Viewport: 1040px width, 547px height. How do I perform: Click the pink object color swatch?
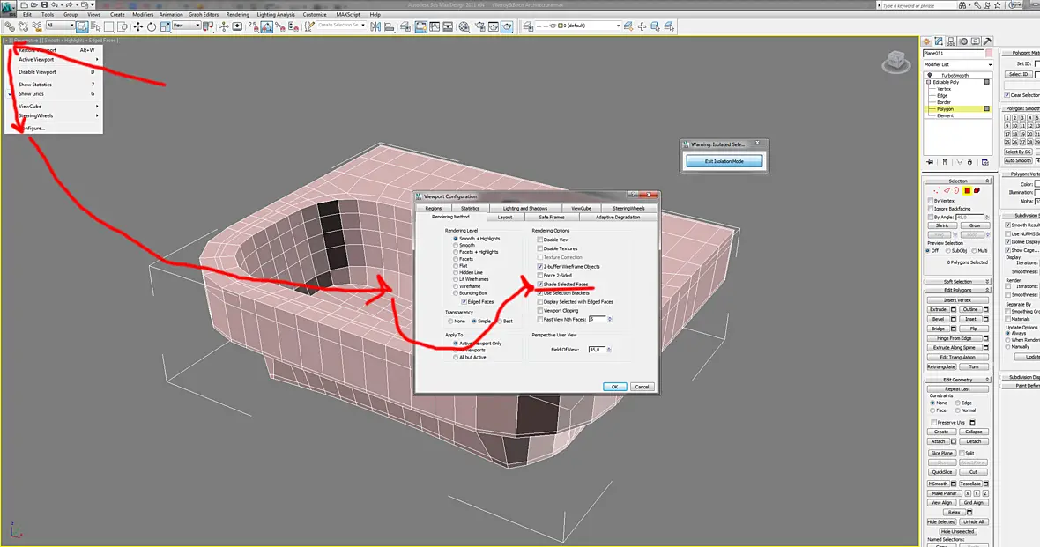coord(989,53)
